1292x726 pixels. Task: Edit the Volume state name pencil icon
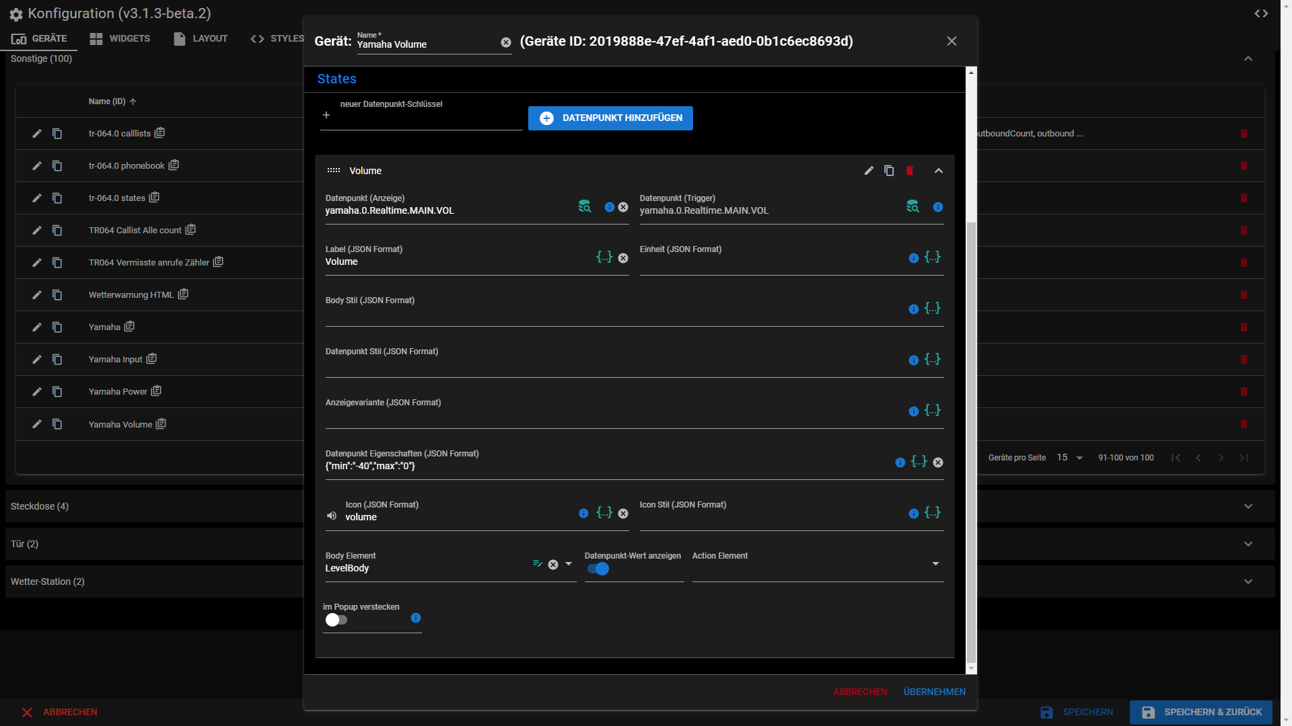click(869, 171)
